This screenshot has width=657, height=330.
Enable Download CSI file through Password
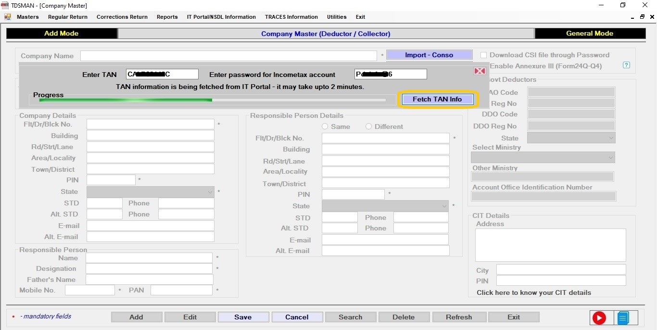click(484, 55)
